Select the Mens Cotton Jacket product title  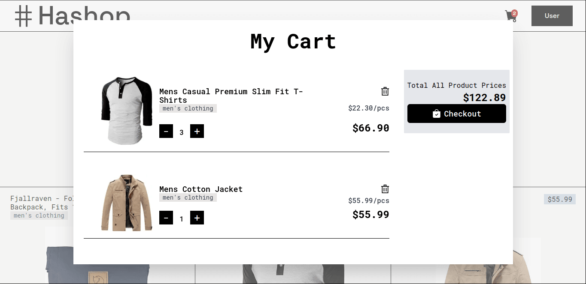click(201, 189)
